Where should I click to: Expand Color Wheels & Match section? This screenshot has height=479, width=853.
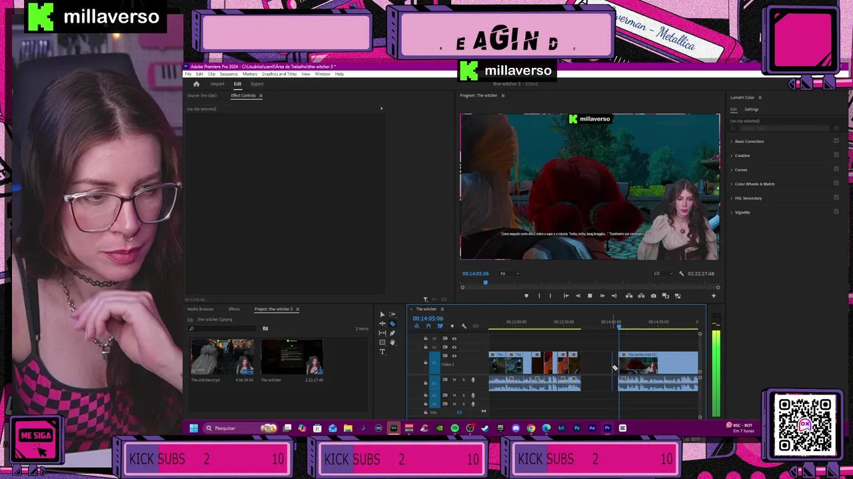pos(732,184)
